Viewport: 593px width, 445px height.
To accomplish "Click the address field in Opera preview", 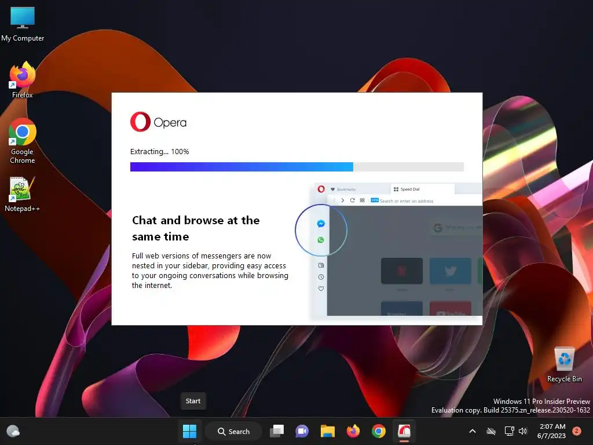I will (426, 200).
